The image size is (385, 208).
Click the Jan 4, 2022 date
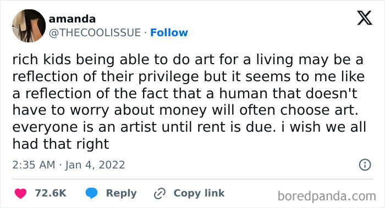[95, 165]
